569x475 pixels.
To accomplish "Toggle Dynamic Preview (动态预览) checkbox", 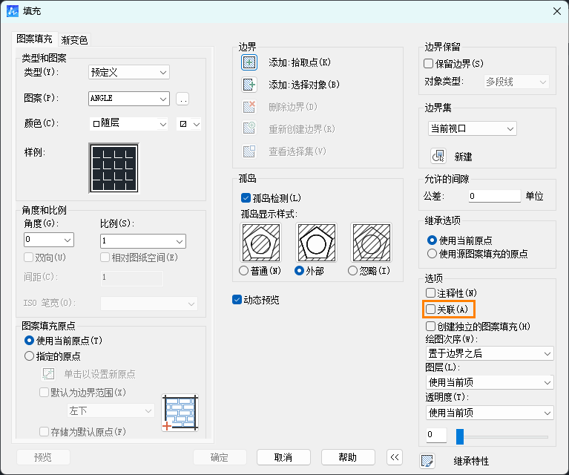I will [x=237, y=300].
